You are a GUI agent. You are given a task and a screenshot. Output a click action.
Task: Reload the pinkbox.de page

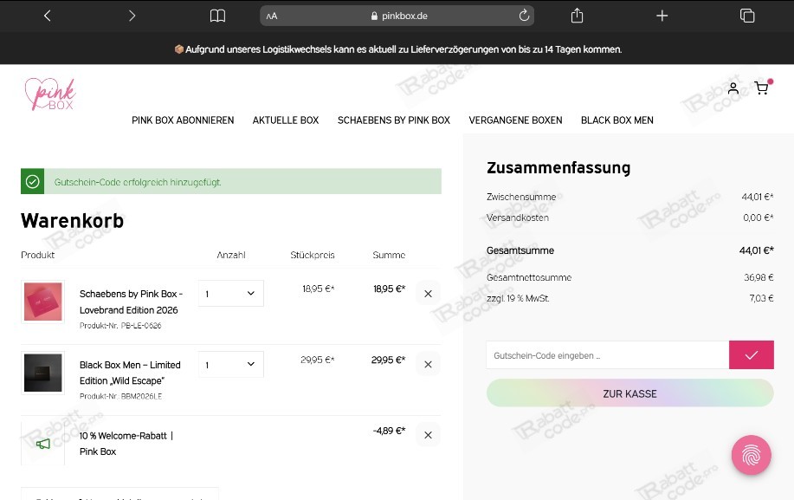click(x=524, y=16)
